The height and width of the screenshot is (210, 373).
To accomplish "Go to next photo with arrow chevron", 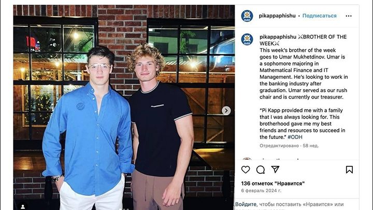I will (x=226, y=111).
